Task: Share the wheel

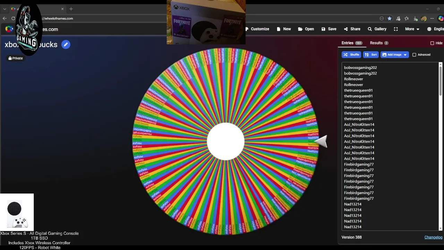Action: 352,29
